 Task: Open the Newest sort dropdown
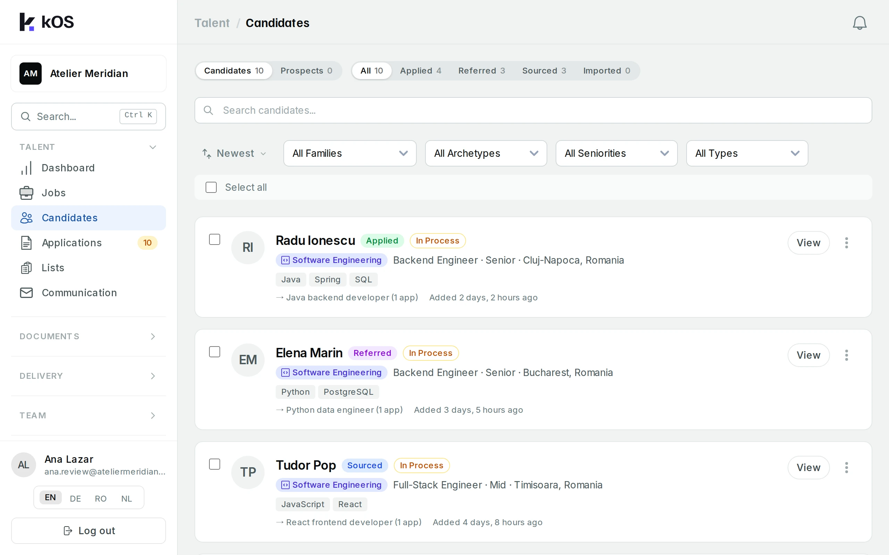click(x=234, y=153)
